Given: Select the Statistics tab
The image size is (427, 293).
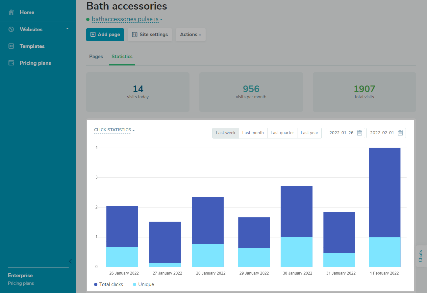Looking at the screenshot, I should point(122,57).
